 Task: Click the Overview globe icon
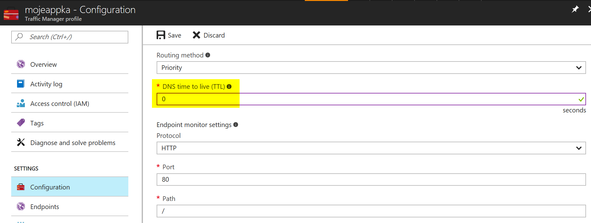coord(21,64)
